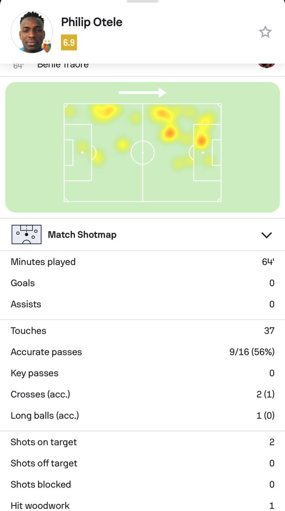The image size is (285, 511).
Task: Favorite the player with the star icon
Action: click(x=265, y=32)
